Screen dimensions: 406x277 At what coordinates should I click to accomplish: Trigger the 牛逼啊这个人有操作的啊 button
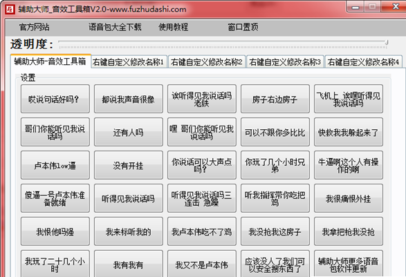(x=349, y=165)
